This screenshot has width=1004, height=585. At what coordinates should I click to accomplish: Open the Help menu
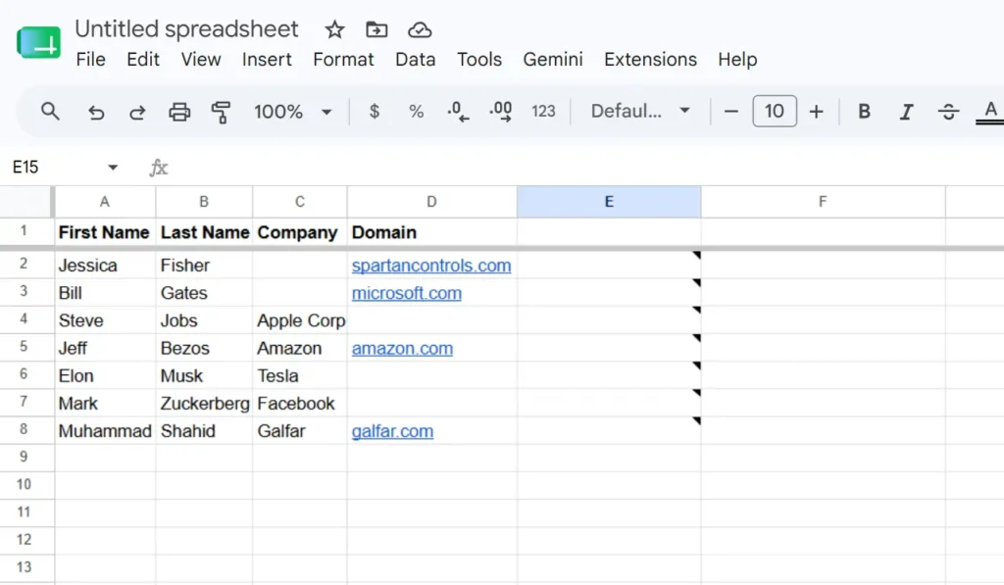[x=737, y=60]
